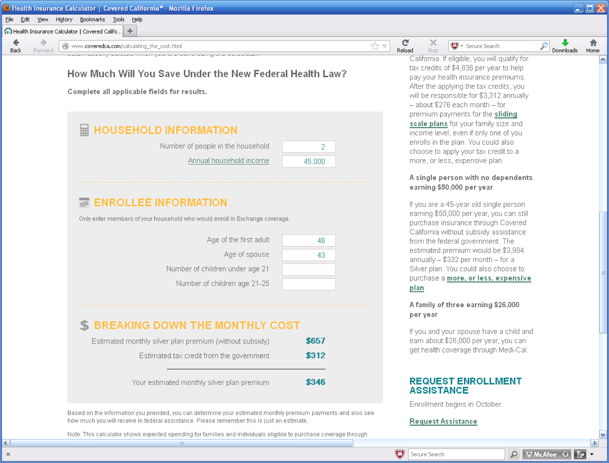Click the Age of the first adult field

tap(309, 240)
